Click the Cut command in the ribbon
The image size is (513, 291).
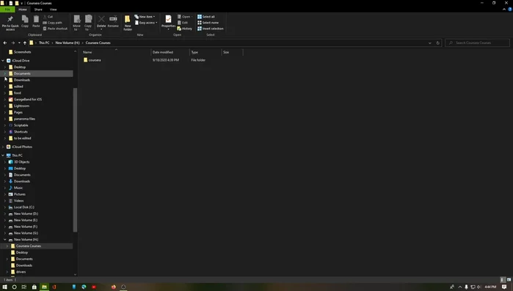[48, 17]
